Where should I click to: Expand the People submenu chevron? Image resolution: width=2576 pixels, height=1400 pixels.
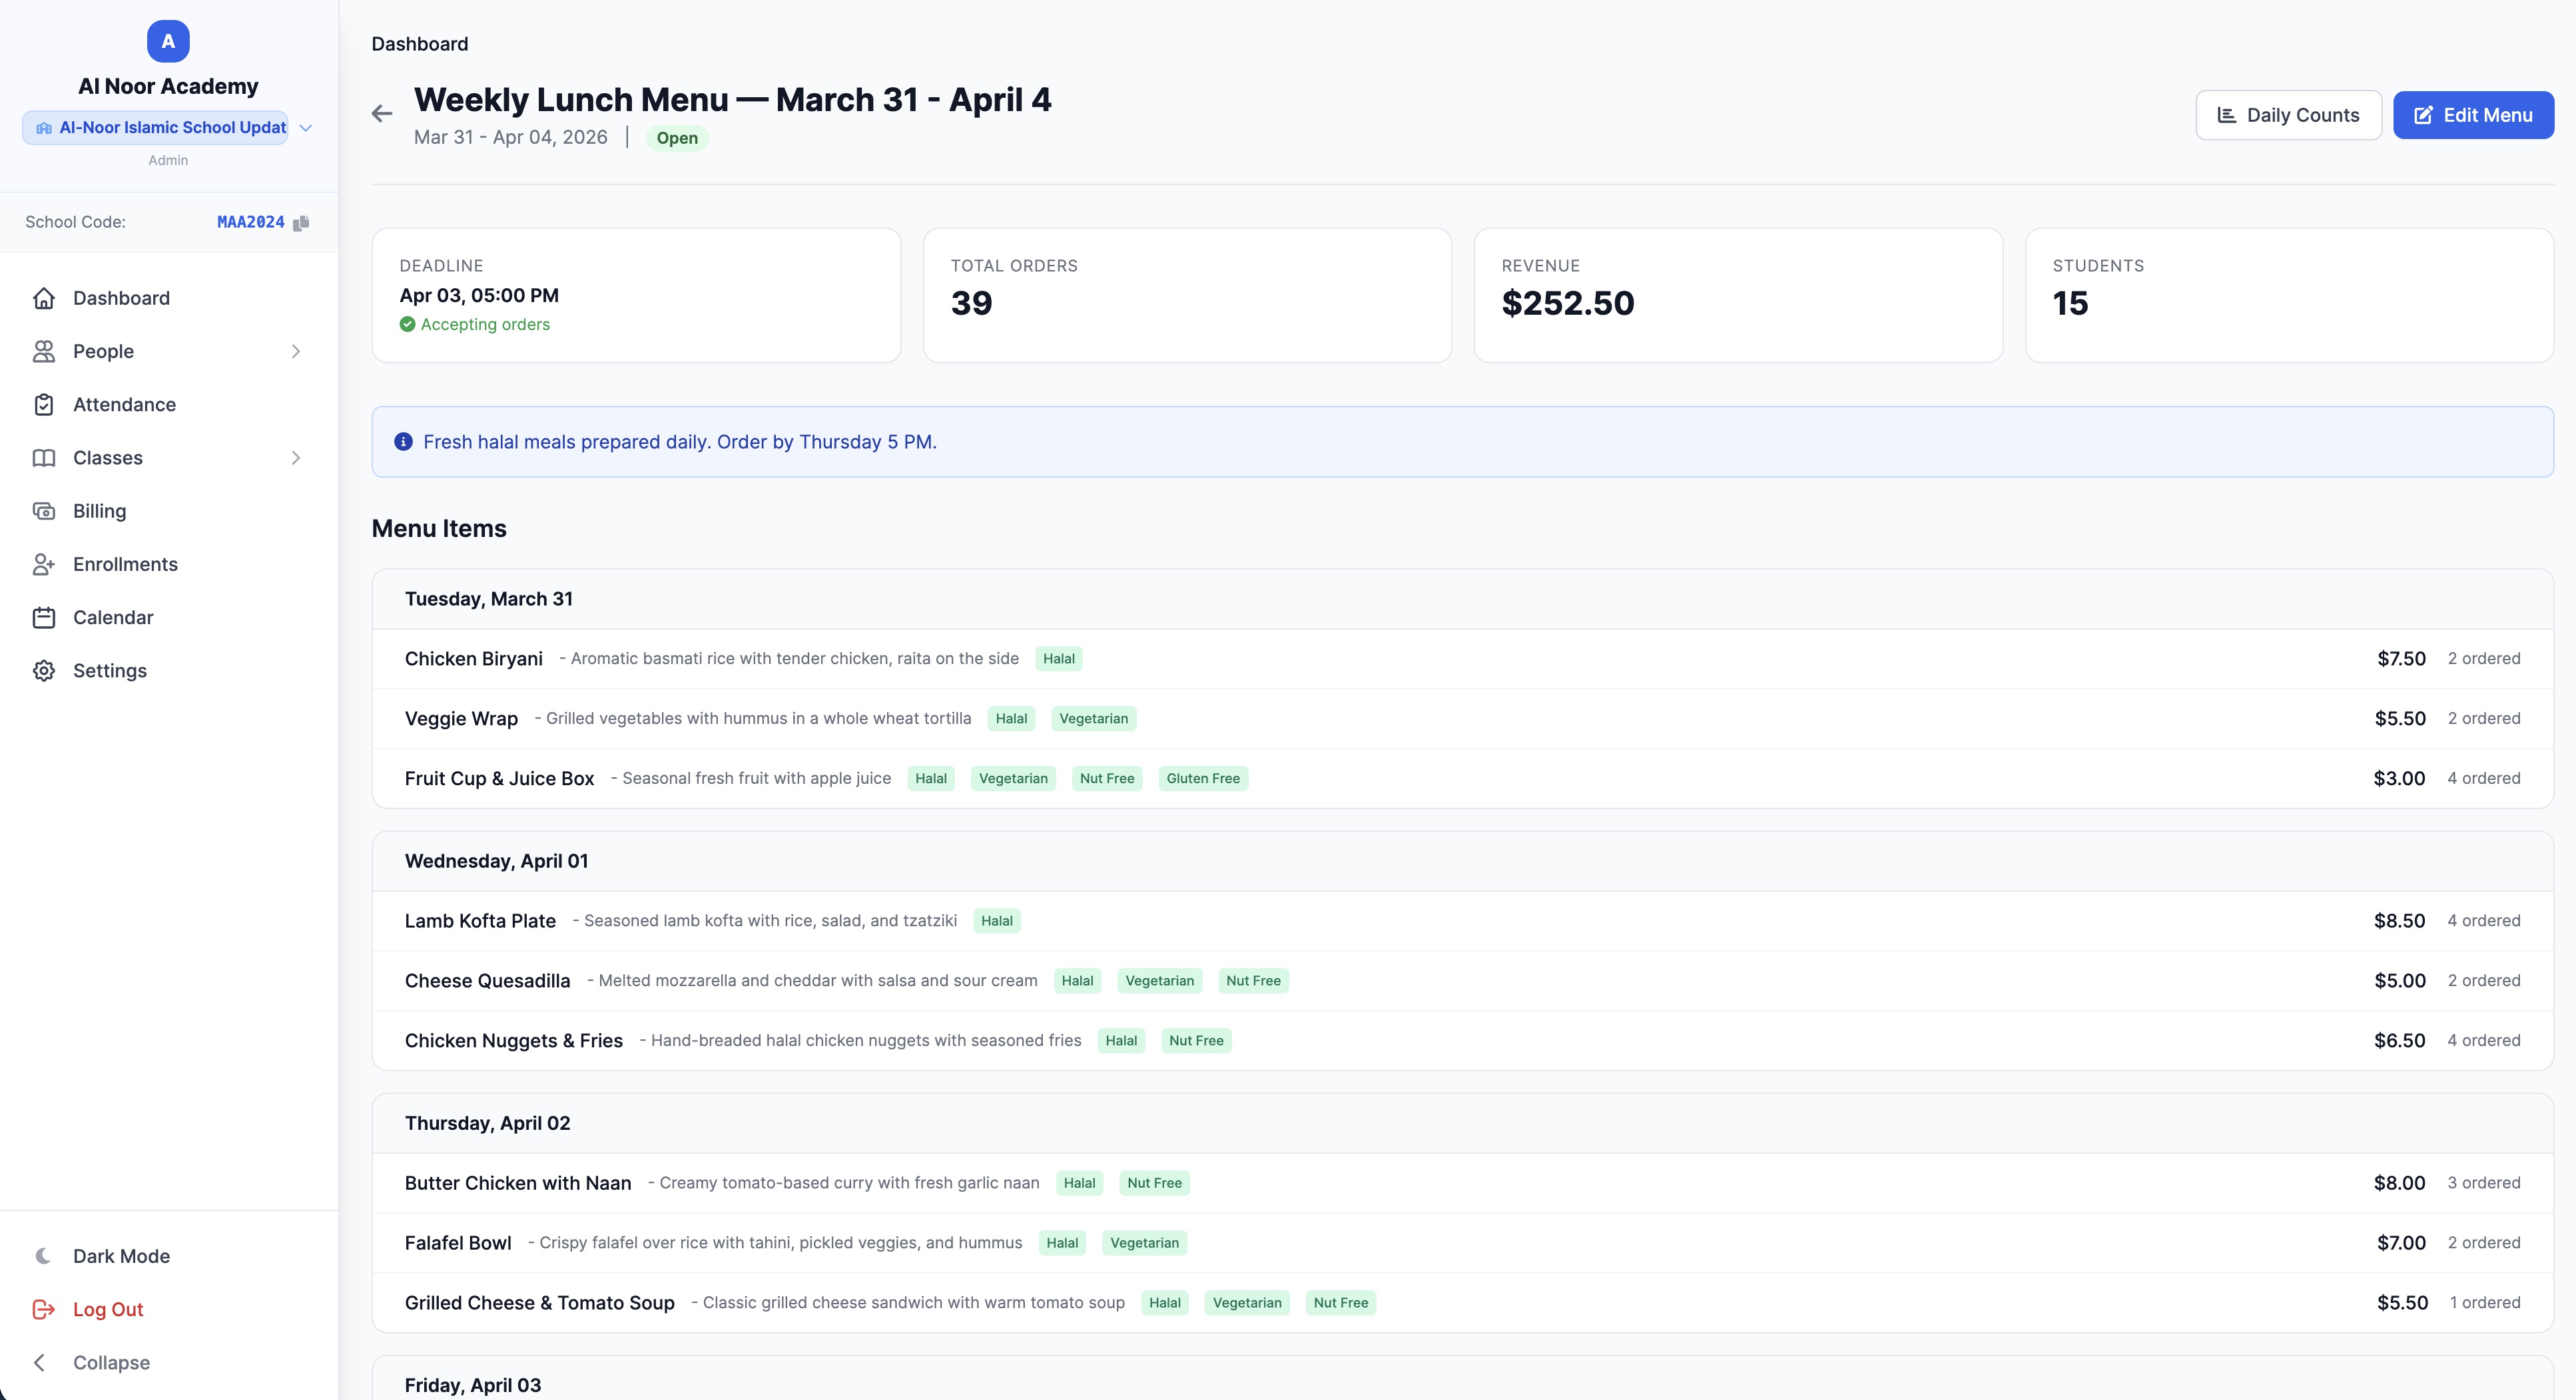point(295,352)
